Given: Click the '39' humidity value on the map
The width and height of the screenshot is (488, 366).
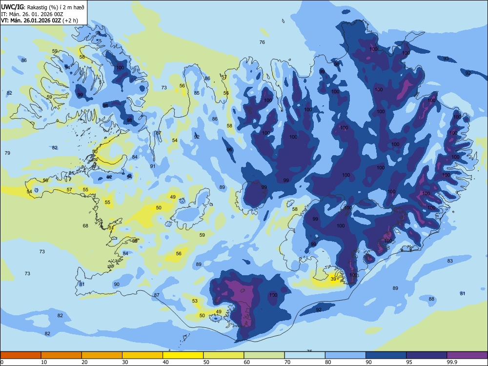Looking at the screenshot, I should click(x=333, y=279).
